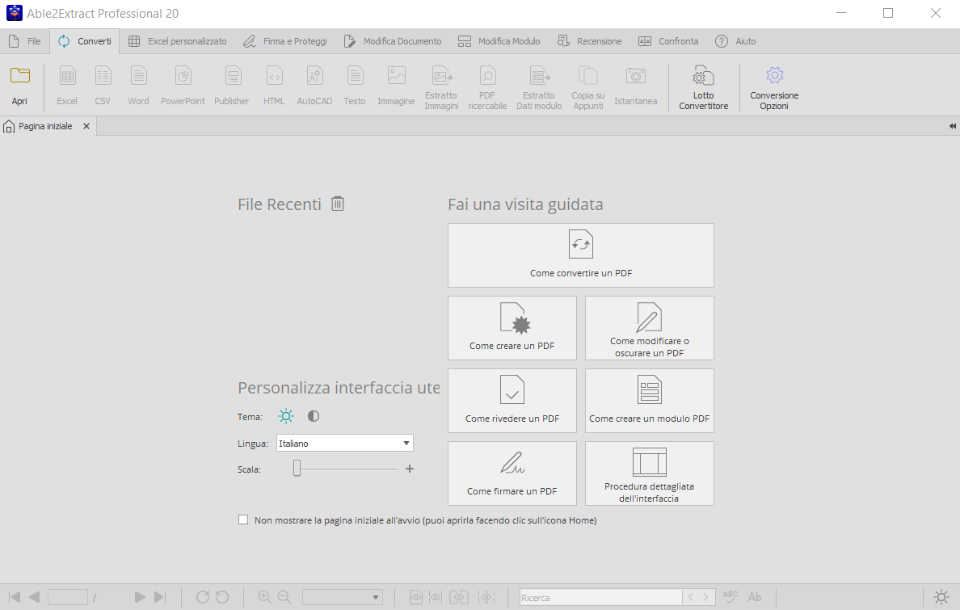Select the dark theme half-circle icon
Screen dimensions: 960x610
(314, 416)
